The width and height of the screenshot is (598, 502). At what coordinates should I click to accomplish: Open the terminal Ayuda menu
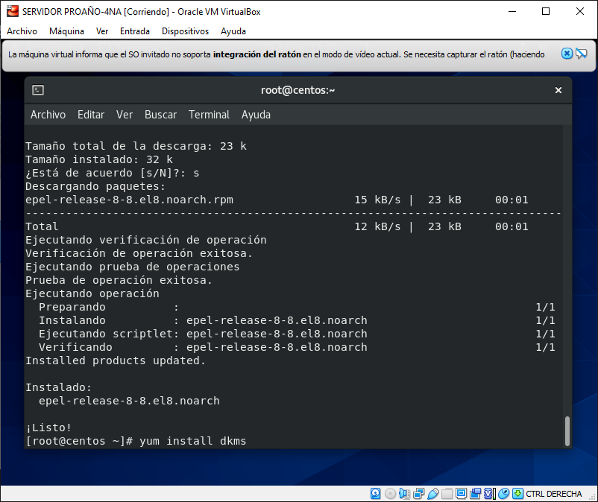click(x=256, y=115)
